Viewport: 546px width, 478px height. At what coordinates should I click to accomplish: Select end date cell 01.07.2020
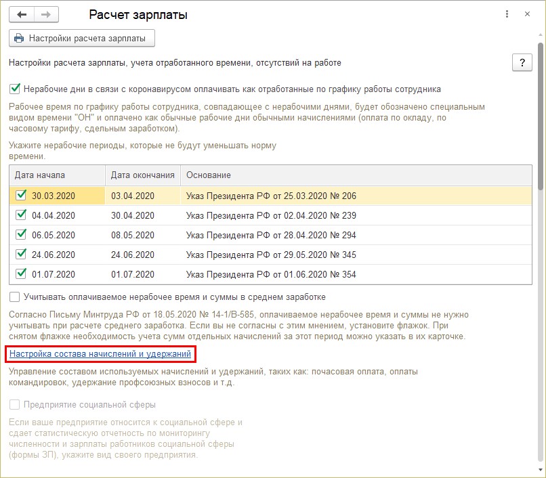(x=143, y=274)
